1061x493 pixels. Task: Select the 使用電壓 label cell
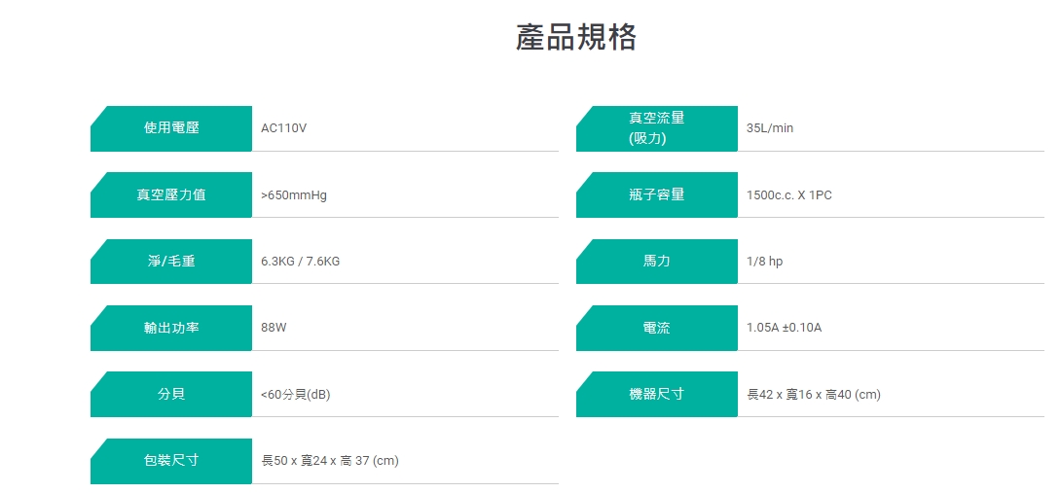[x=171, y=128]
